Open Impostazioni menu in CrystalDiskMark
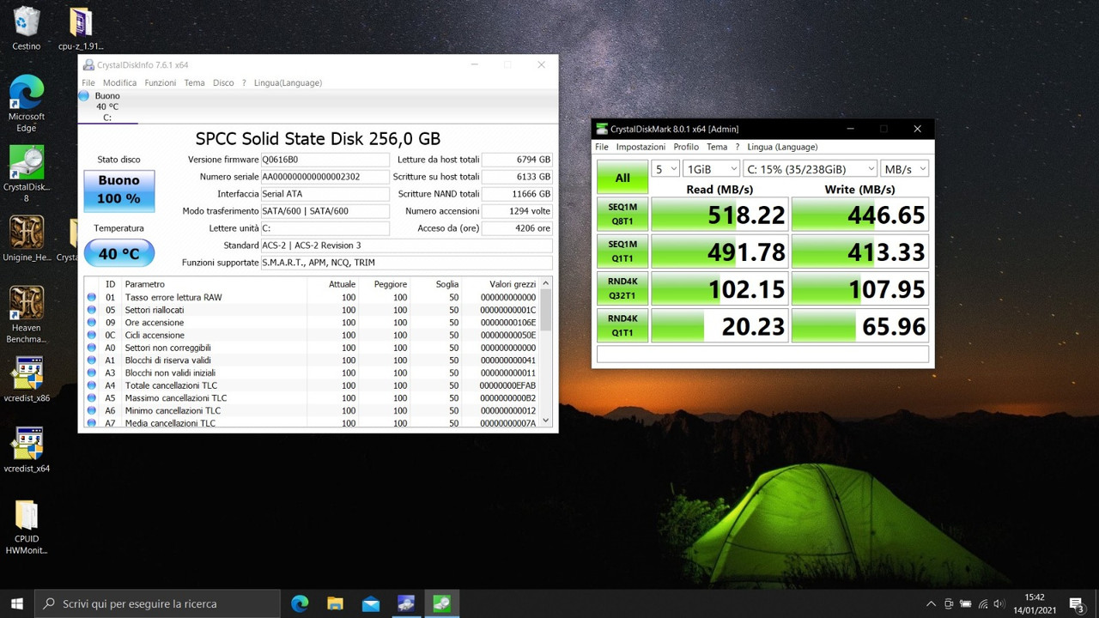This screenshot has height=618, width=1099. pos(641,147)
